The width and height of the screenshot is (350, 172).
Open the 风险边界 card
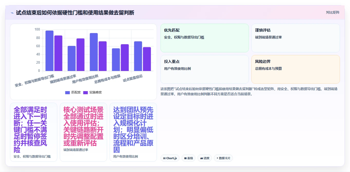296,69
